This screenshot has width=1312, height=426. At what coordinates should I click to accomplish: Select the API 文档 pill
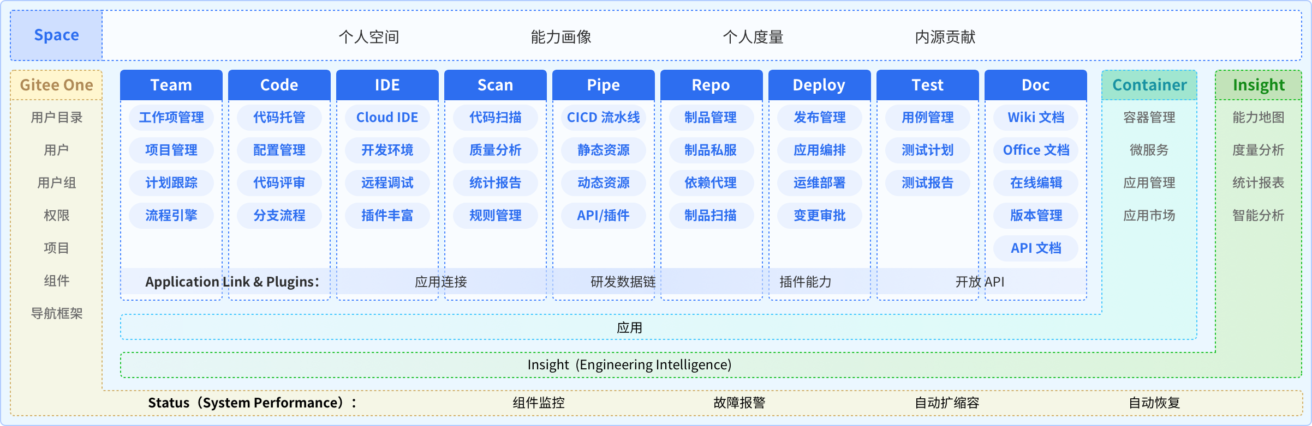pos(1036,248)
